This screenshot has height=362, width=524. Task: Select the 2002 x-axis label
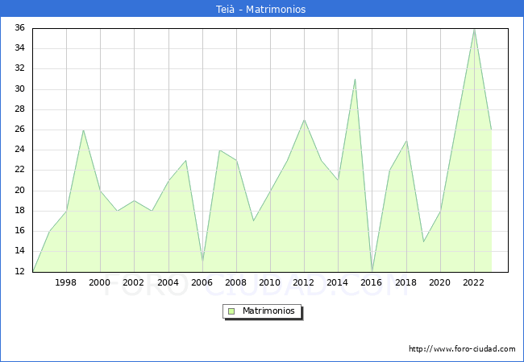click(x=133, y=282)
